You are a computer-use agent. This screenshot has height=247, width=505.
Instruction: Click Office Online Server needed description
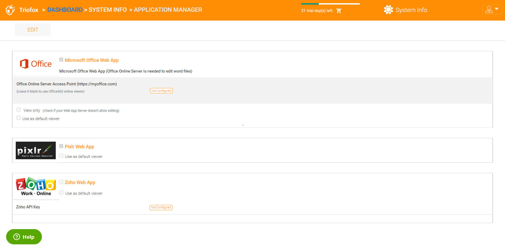coord(126,71)
